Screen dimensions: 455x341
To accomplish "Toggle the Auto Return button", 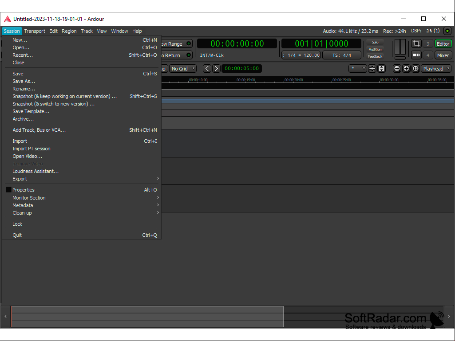I will [176, 55].
